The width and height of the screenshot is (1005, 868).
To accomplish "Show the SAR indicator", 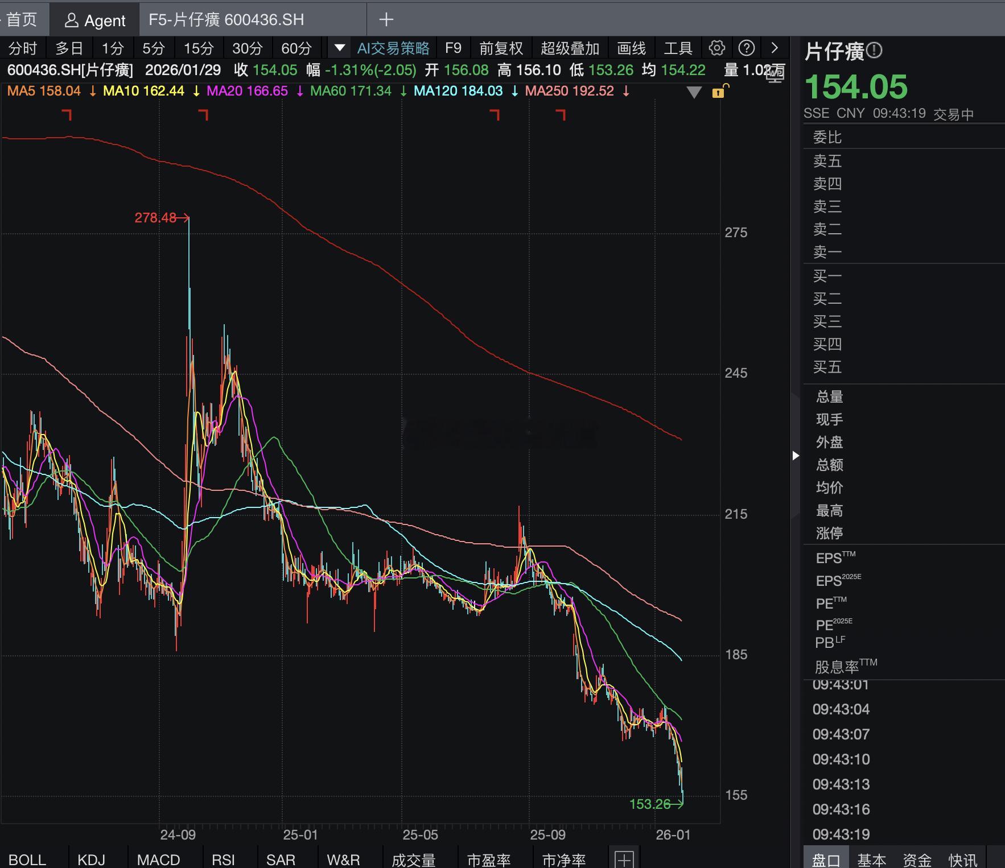I will click(x=281, y=859).
